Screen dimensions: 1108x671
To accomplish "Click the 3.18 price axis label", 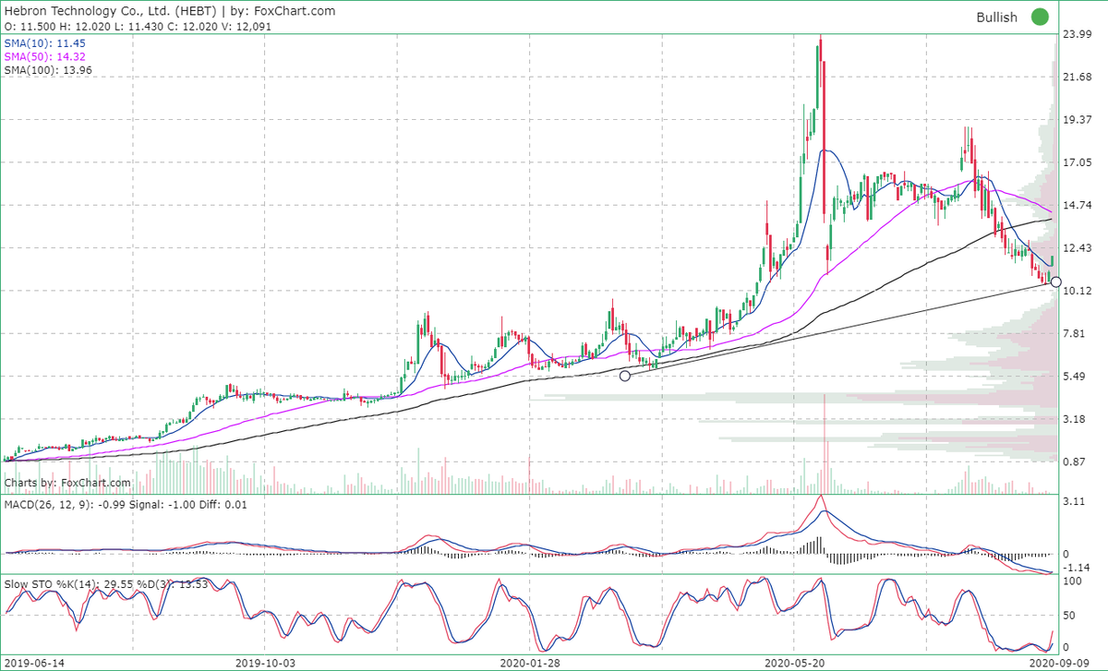I will 1075,419.
